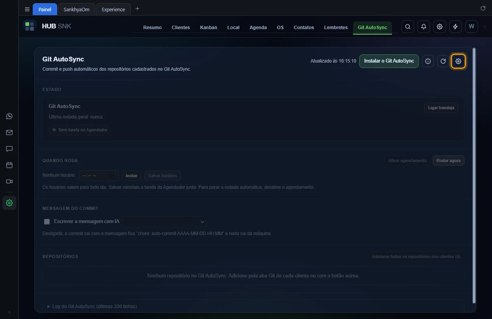Click Última rodada geral: nunca text

(x=76, y=117)
